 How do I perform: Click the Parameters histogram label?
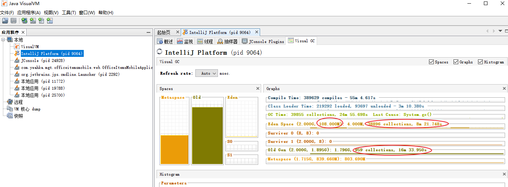tap(174, 183)
